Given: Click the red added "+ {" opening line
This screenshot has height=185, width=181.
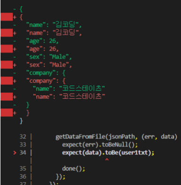Looking at the screenshot, I should pos(18,17).
